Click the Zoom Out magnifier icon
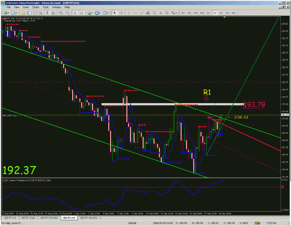The image size is (291, 226). [x=67, y=13]
